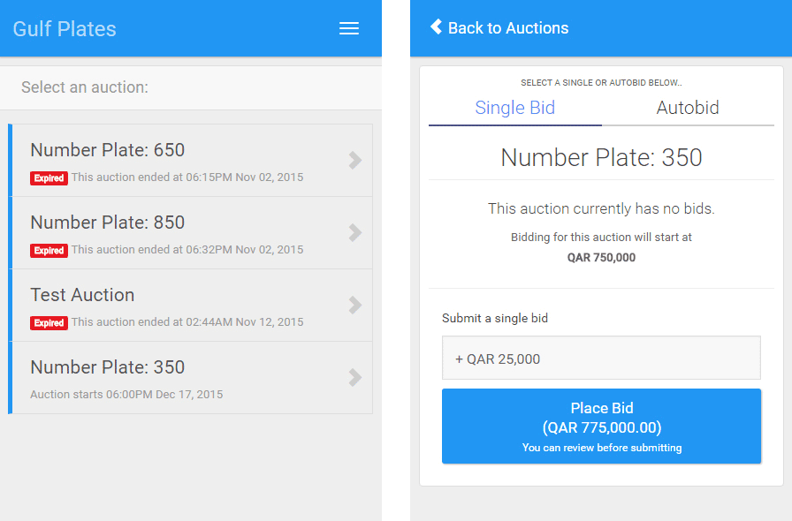This screenshot has height=521, width=792.
Task: Switch to the Single Bid tab
Action: pos(515,108)
